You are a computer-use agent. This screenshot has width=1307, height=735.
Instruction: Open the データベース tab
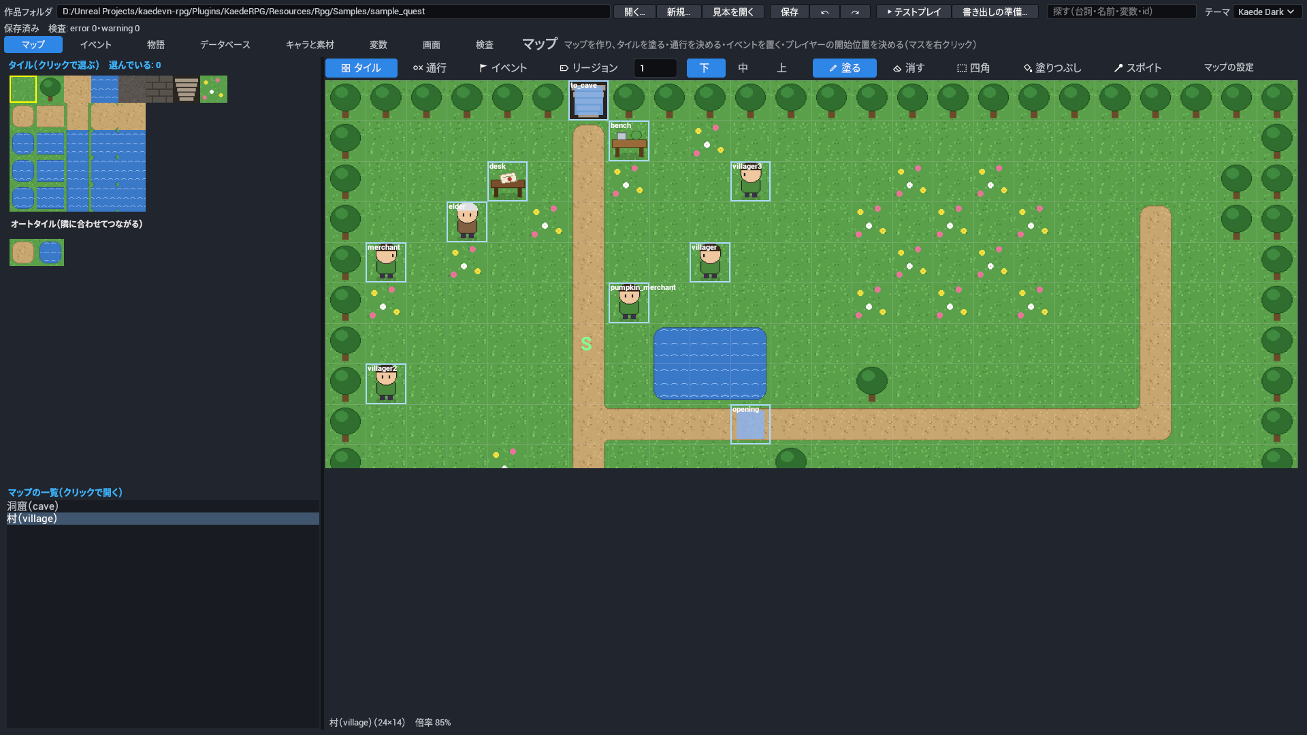pos(225,44)
